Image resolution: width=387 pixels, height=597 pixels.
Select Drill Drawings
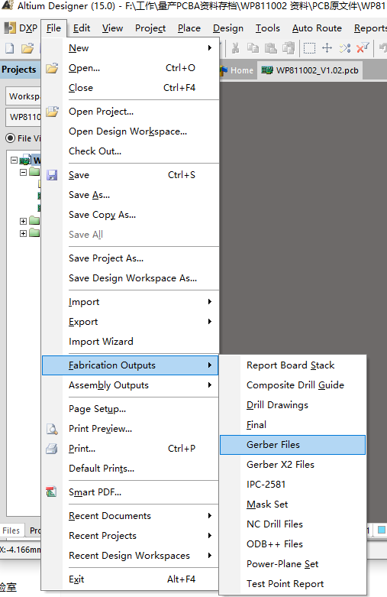pos(292,404)
